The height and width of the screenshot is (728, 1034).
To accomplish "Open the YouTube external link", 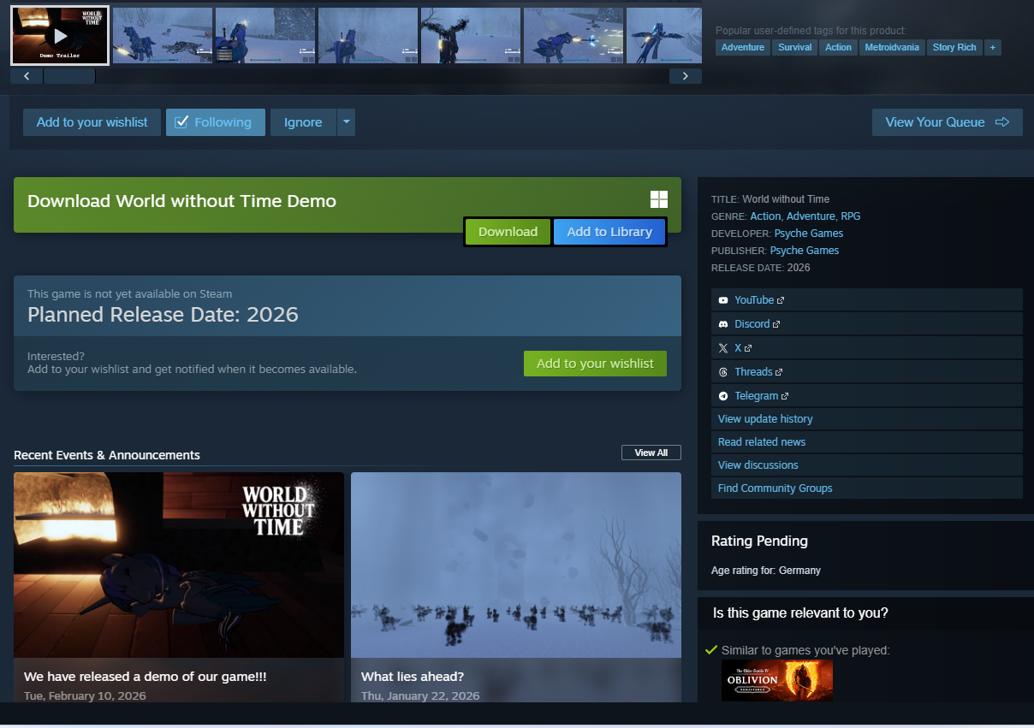I will (x=867, y=300).
